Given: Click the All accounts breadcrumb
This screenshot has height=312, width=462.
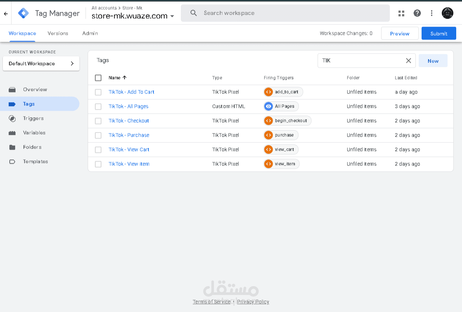Looking at the screenshot, I should (x=104, y=8).
